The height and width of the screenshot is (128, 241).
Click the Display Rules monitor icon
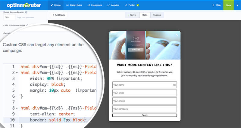tap(67, 5)
